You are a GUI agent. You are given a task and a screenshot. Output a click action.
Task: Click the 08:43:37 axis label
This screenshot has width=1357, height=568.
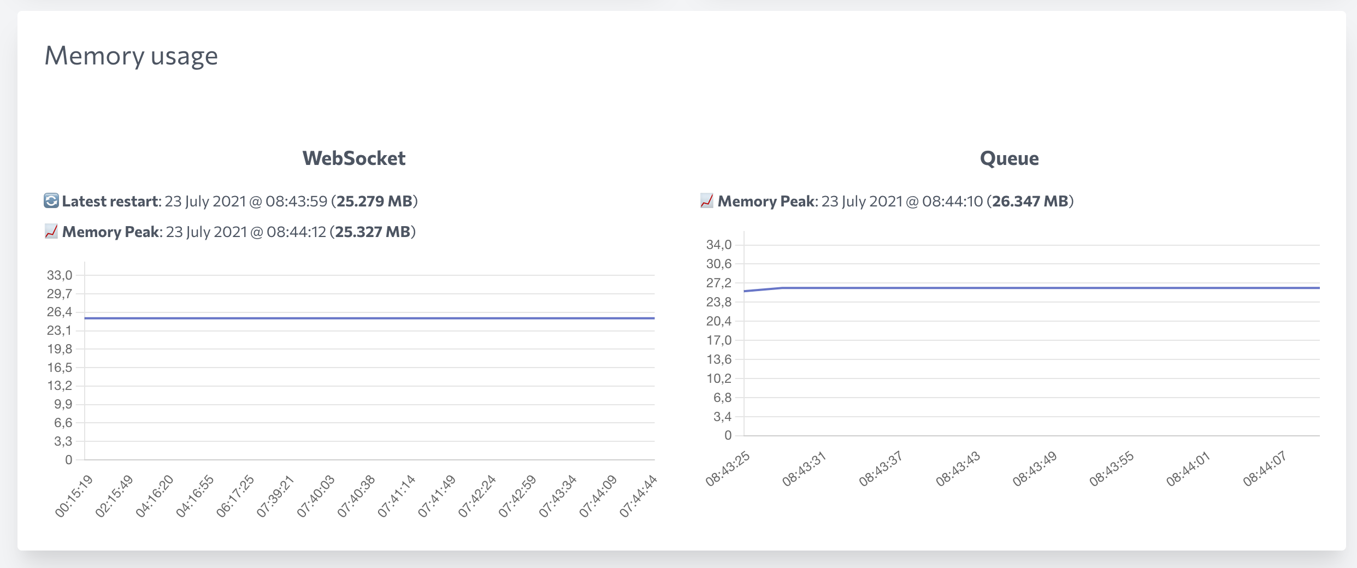point(881,469)
